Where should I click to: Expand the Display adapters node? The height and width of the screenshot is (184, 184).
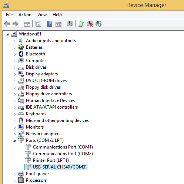point(14,74)
